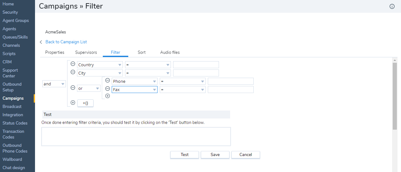Open the 'or' operator dropdown
This screenshot has width=401, height=172.
click(x=89, y=88)
